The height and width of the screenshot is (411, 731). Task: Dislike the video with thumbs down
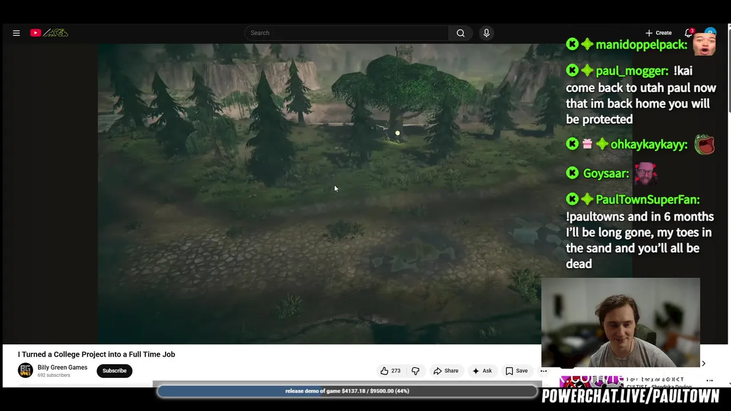[x=415, y=371]
